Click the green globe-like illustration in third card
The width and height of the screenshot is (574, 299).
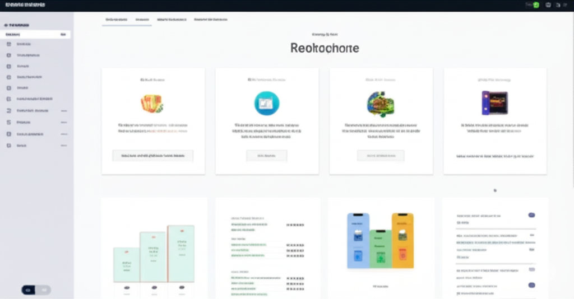(x=381, y=104)
